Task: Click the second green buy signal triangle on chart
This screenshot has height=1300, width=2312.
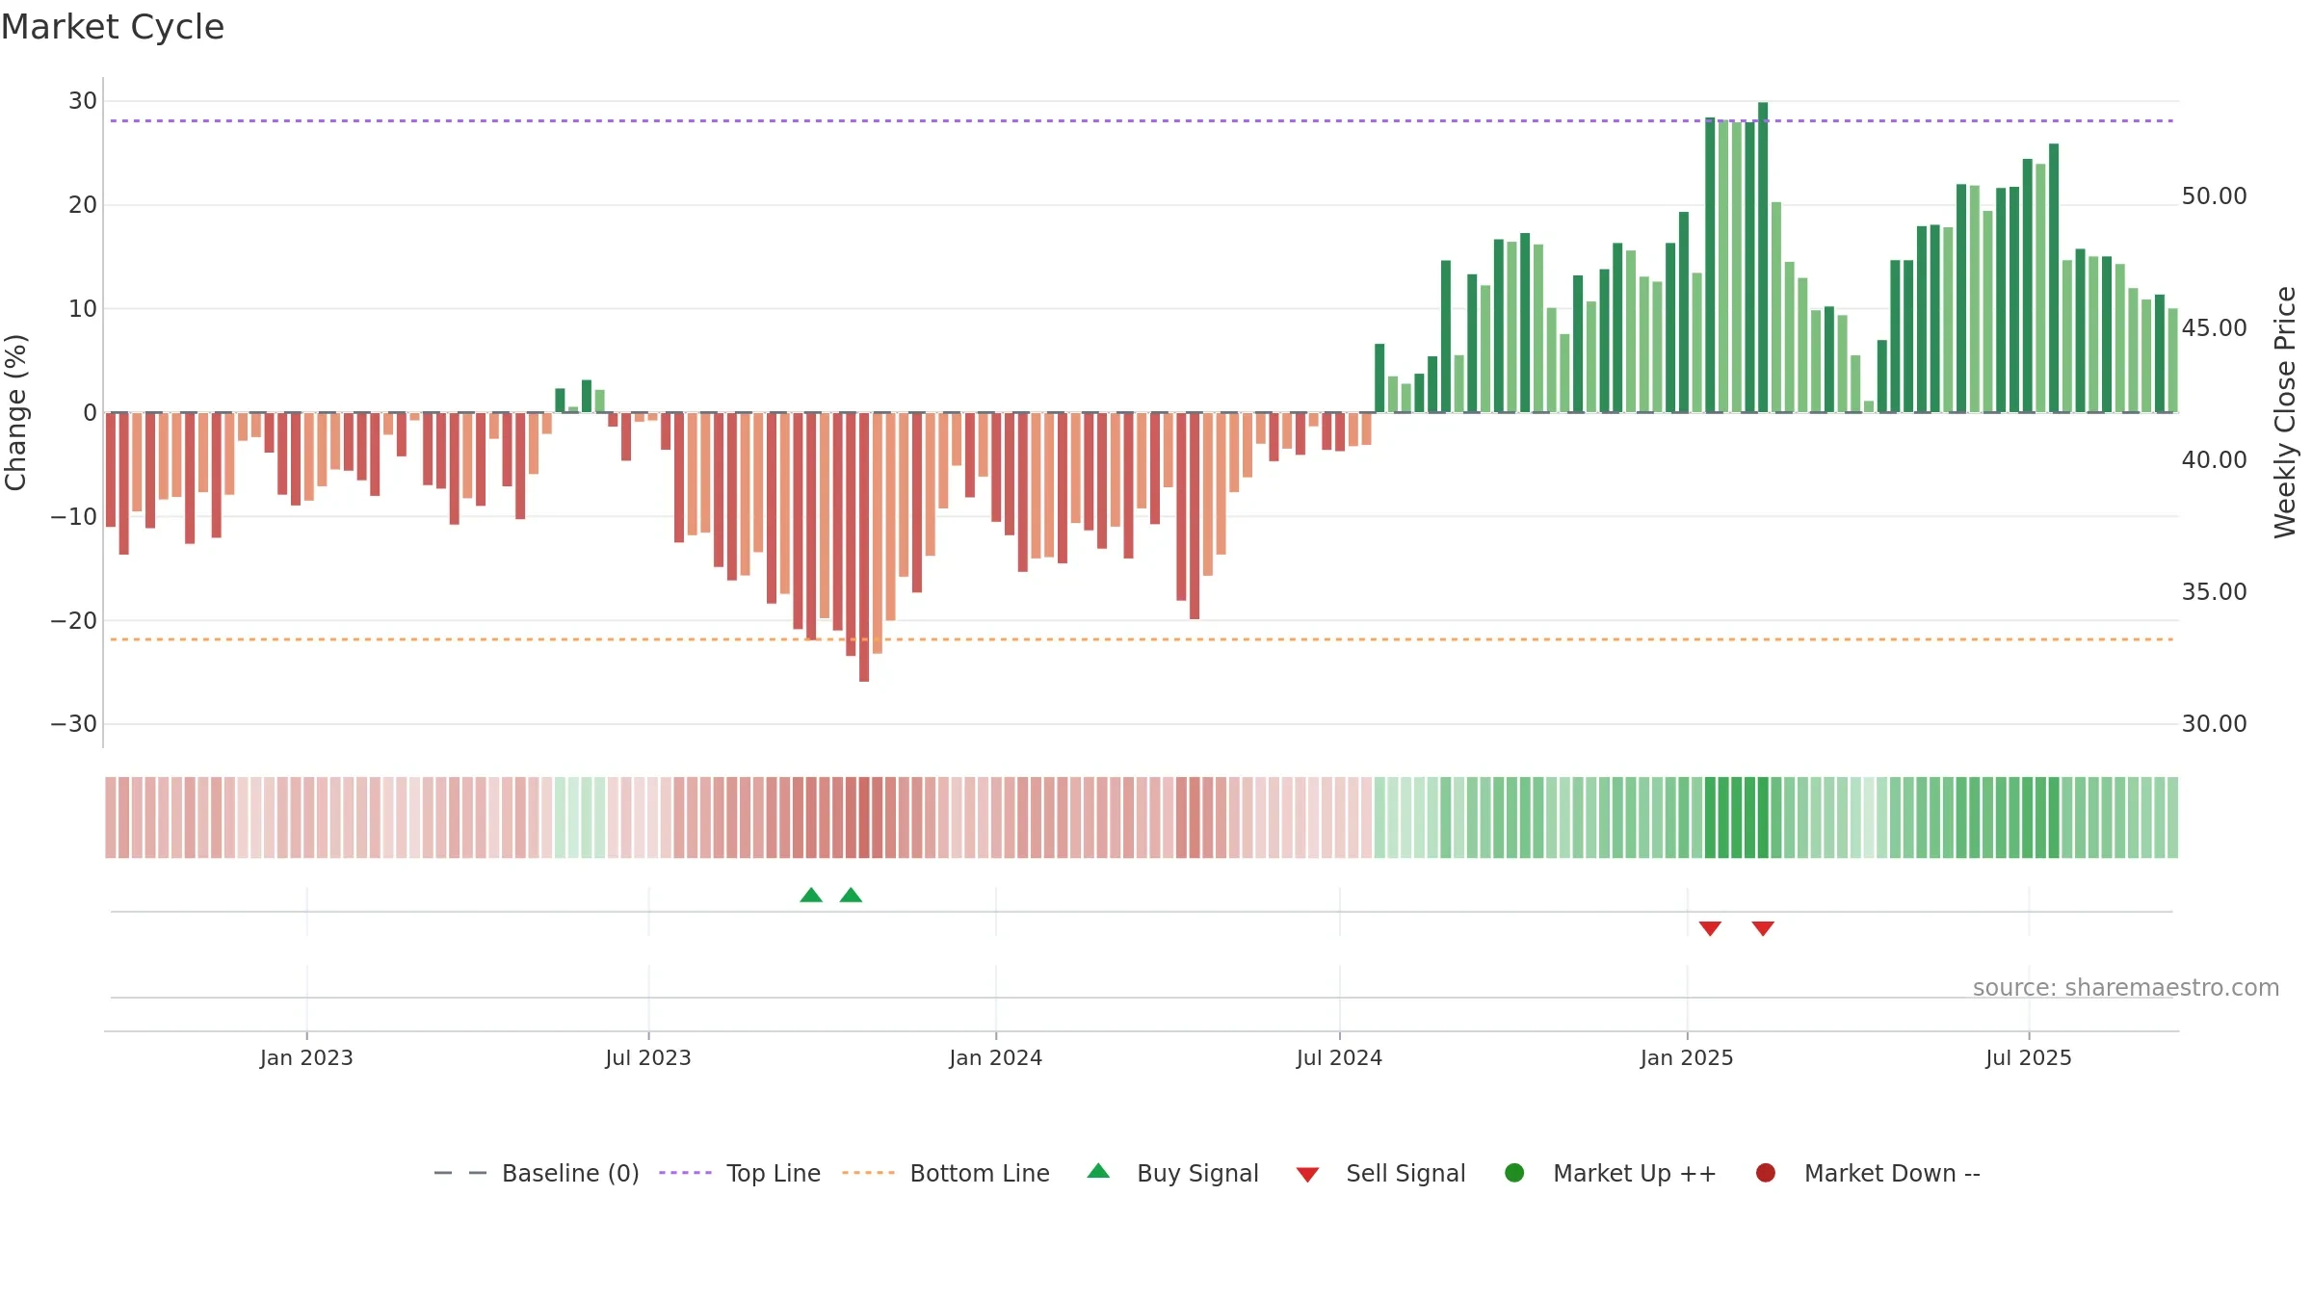Action: [x=851, y=895]
